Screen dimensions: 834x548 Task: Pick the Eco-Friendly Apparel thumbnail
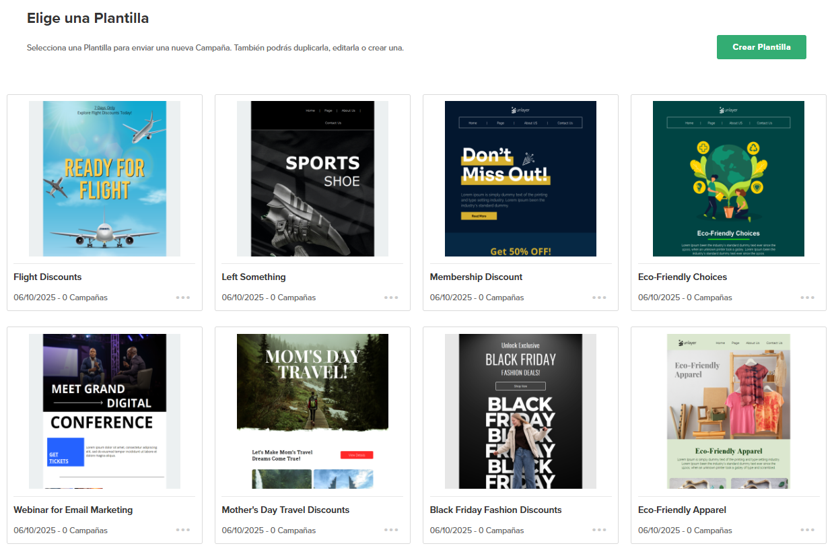[x=728, y=411]
